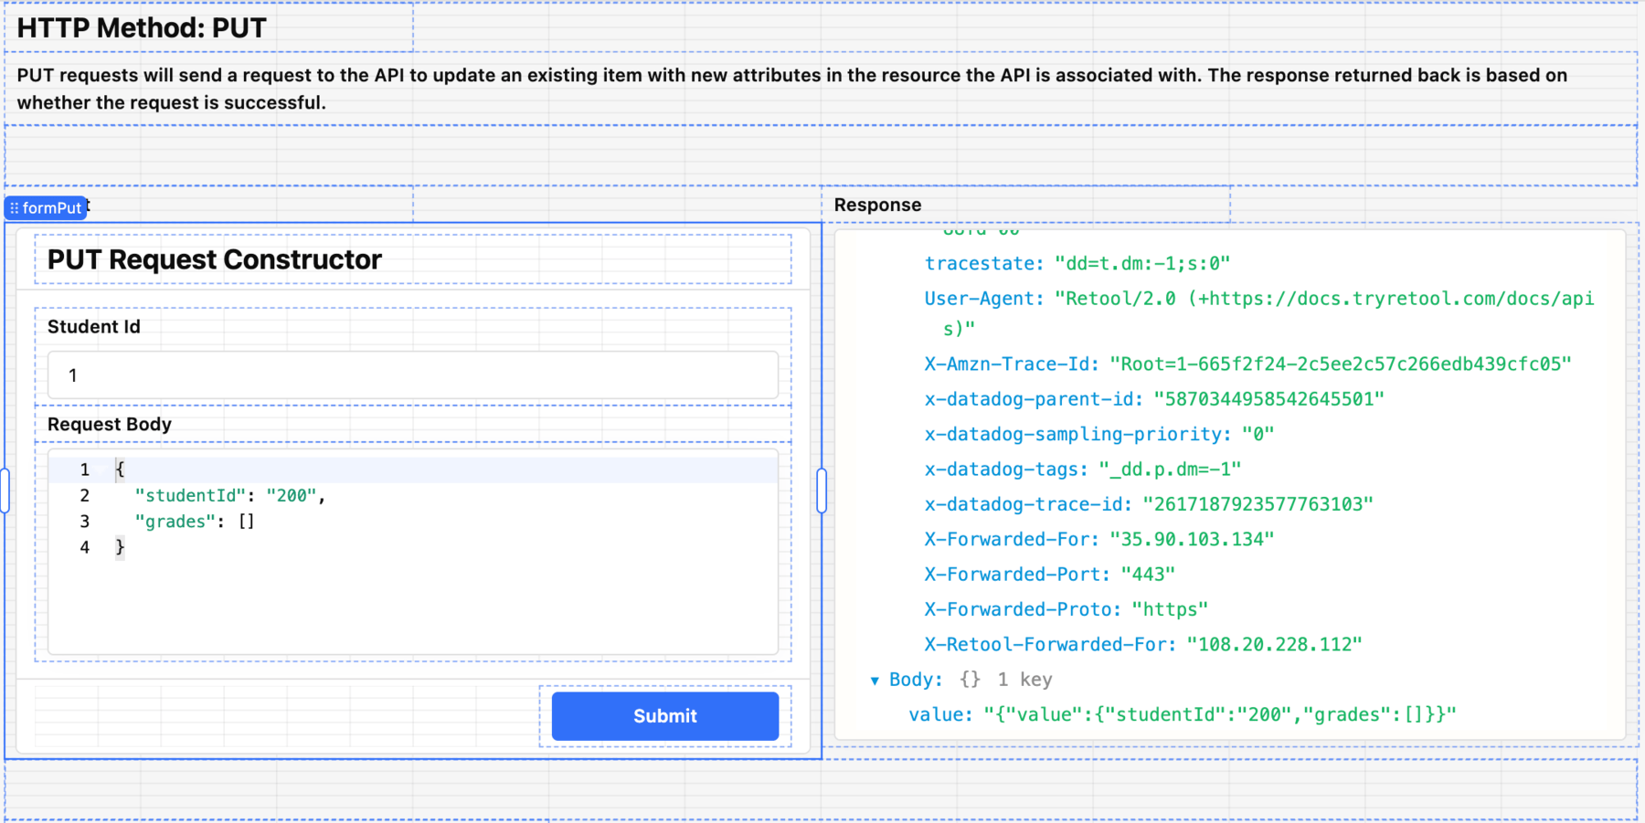Click the x-datadog-trace-id row
Viewport: 1645px width, 823px height.
[x=1149, y=504]
